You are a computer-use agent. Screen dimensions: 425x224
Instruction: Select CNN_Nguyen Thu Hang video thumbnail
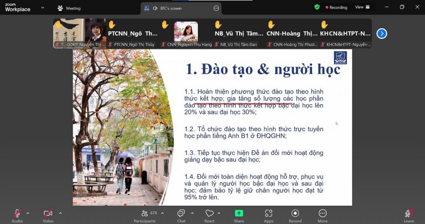pyautogui.click(x=186, y=33)
